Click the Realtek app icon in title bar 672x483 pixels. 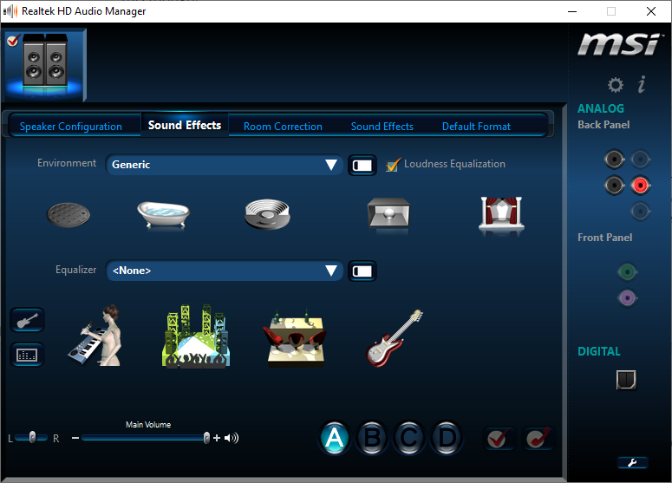click(x=10, y=11)
